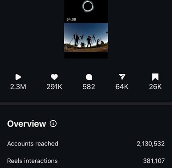Select the 582 comments count
Screen dimensions: 172x168
coord(89,87)
